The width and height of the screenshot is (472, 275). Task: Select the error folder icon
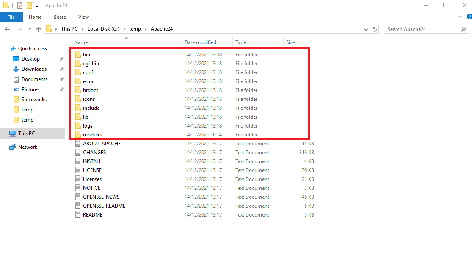[78, 81]
